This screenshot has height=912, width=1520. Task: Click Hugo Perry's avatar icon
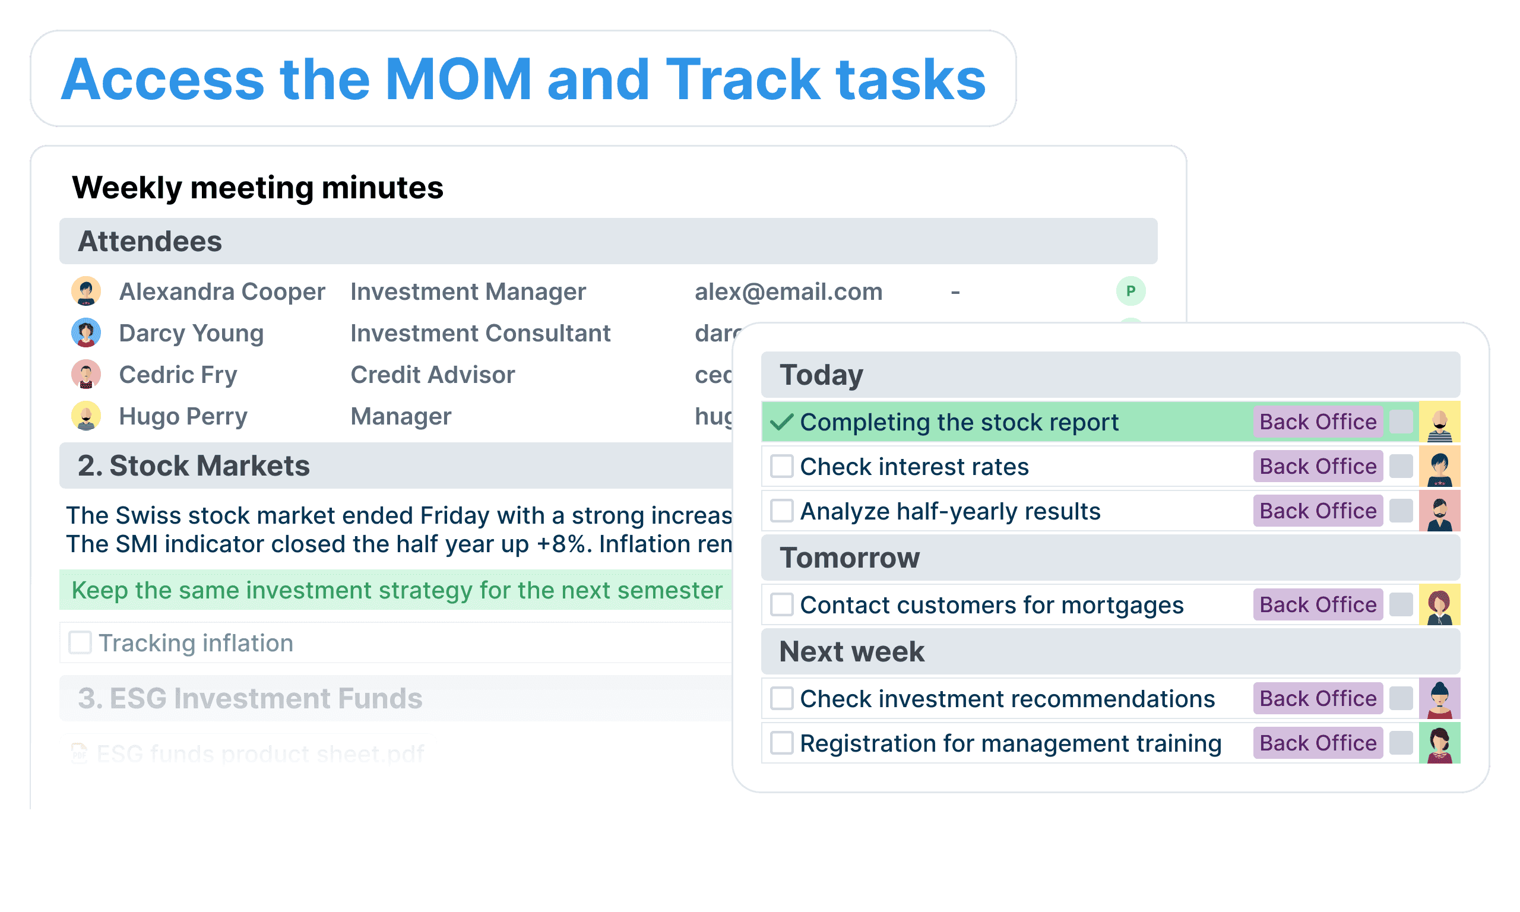pyautogui.click(x=86, y=417)
